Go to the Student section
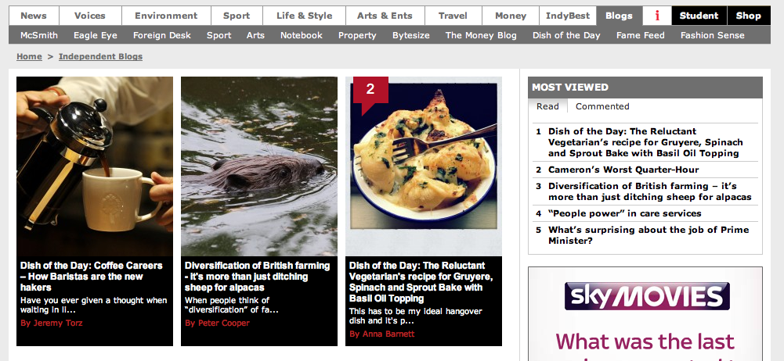 (699, 16)
